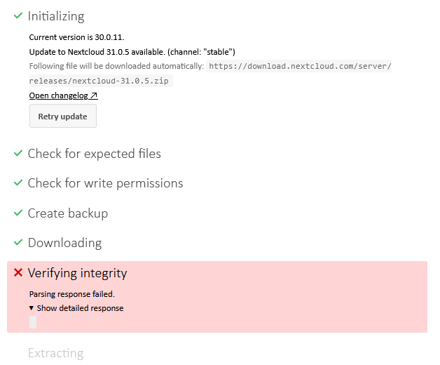Click the empty detailed response box
This screenshot has width=440, height=365.
tap(33, 322)
